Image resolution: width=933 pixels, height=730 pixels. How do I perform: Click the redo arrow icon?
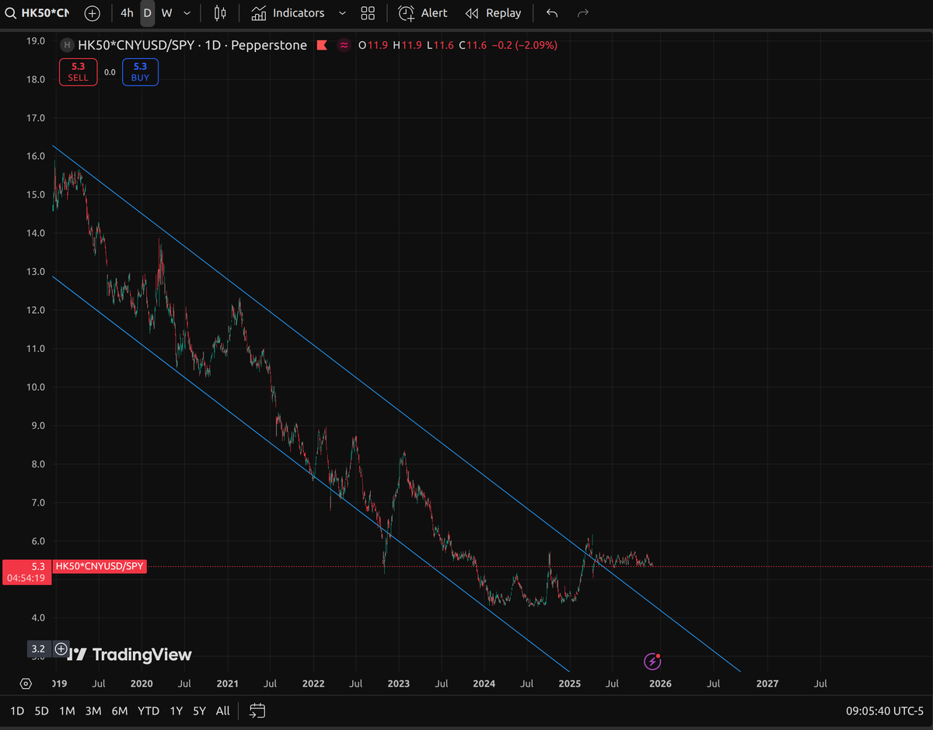[x=582, y=12]
